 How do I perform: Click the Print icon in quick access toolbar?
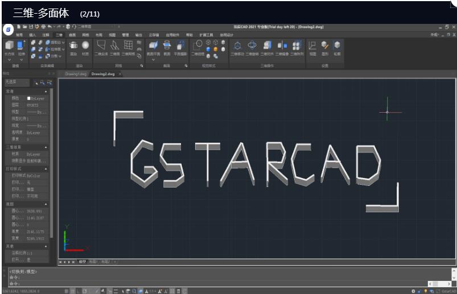43,27
